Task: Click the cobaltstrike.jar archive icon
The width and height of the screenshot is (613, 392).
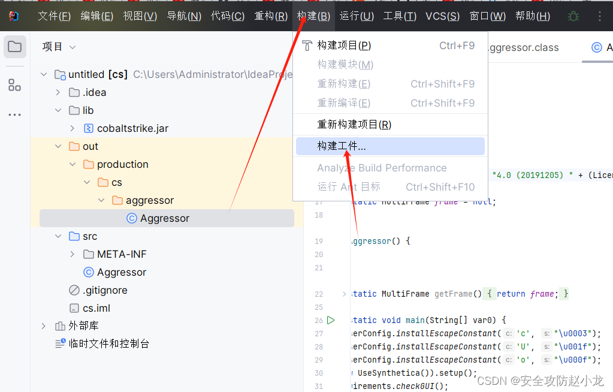Action: [x=89, y=128]
